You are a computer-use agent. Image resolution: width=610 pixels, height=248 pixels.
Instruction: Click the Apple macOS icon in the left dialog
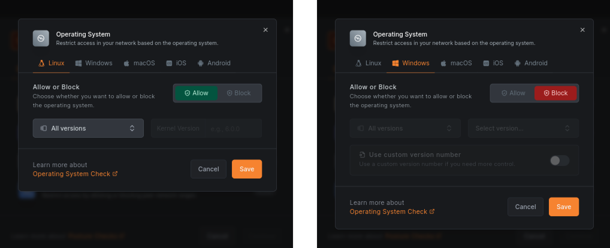tap(126, 63)
